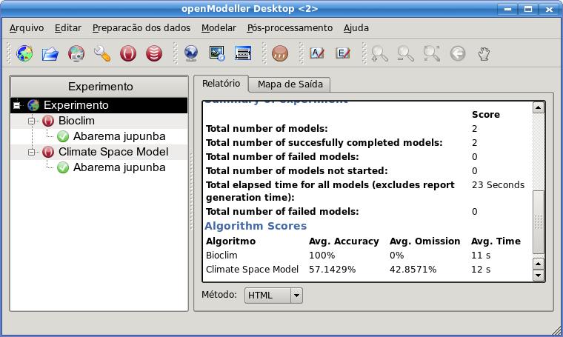Open the Ajuda menu
563x337 pixels.
[x=356, y=28]
